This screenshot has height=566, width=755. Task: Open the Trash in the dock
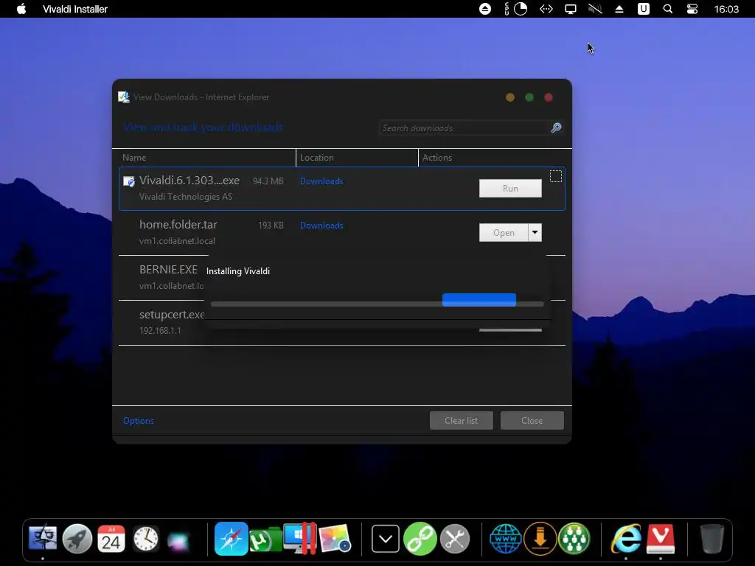click(711, 539)
